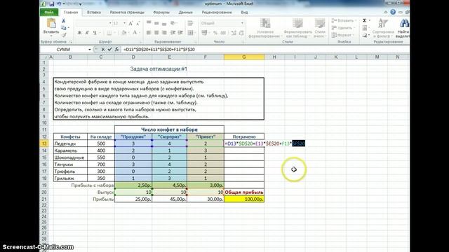Toggle Bold (Ж) formatting
This screenshot has height=252, width=449.
point(79,33)
